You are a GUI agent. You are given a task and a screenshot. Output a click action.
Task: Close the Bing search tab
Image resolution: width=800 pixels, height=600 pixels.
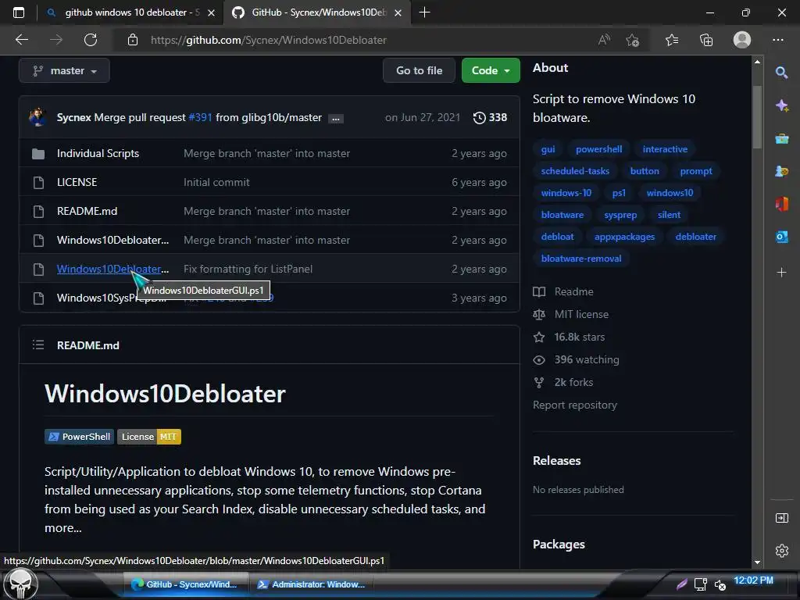[x=211, y=12]
